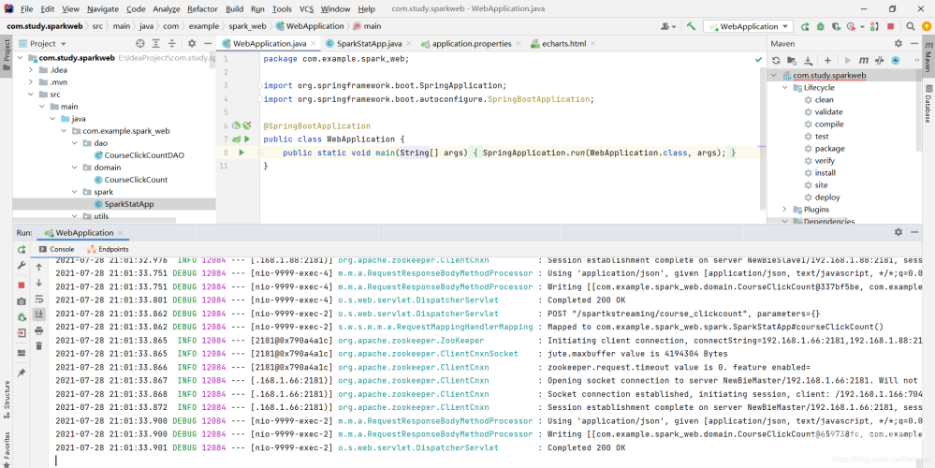Screen dimensions: 935x468
Task: Expand the .idea folder in Project tree
Action: coord(31,69)
